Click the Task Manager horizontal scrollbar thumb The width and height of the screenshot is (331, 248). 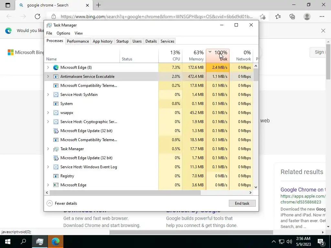point(125,192)
